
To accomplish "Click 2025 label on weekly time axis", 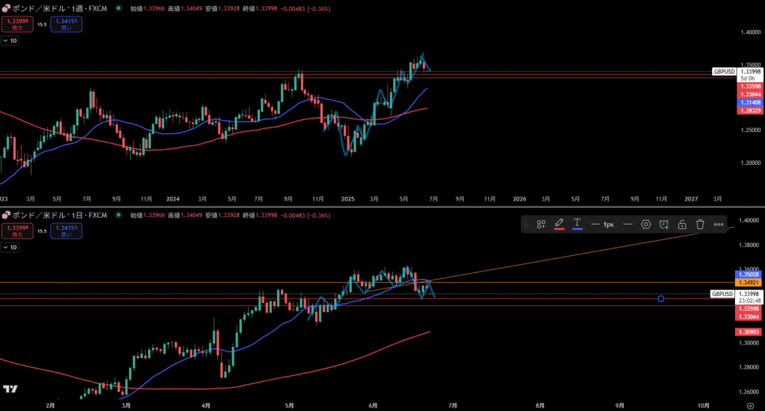I will [x=348, y=198].
